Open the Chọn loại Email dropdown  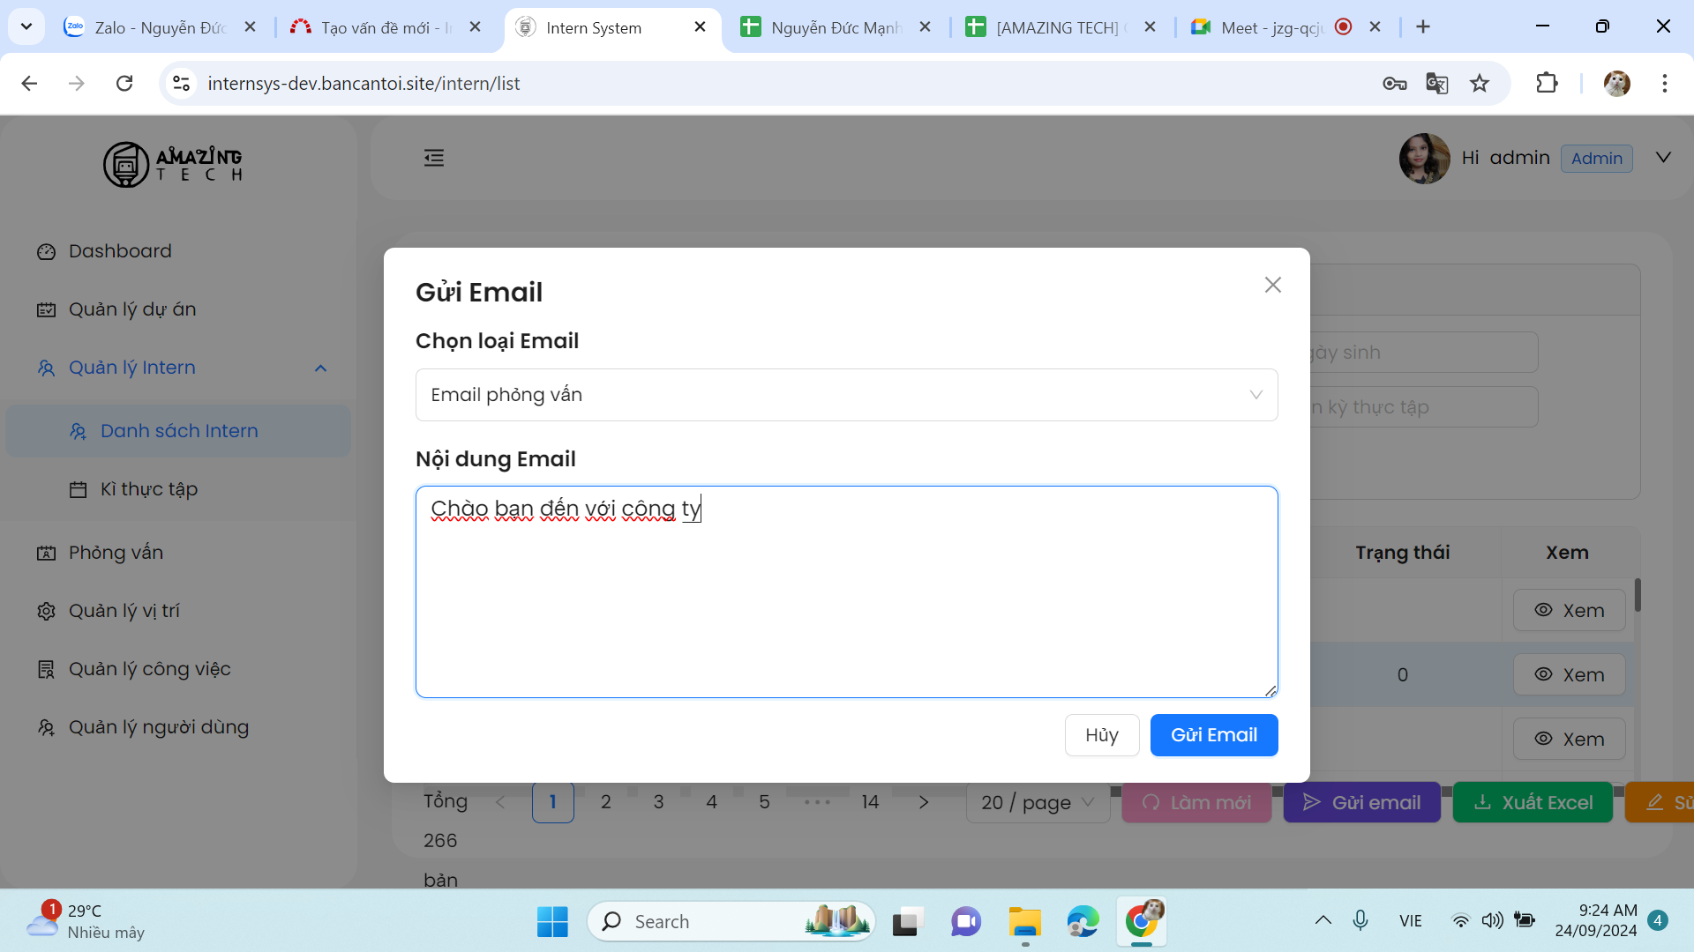[845, 395]
